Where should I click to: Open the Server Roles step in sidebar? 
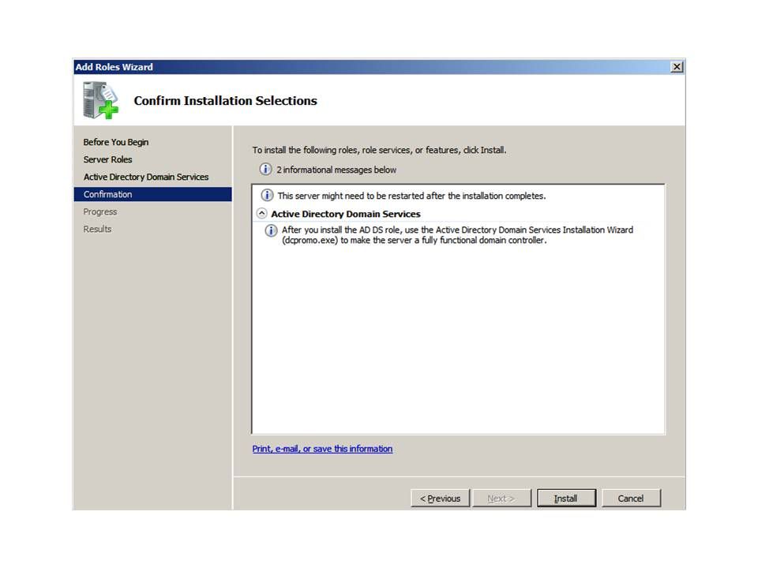pyautogui.click(x=108, y=159)
